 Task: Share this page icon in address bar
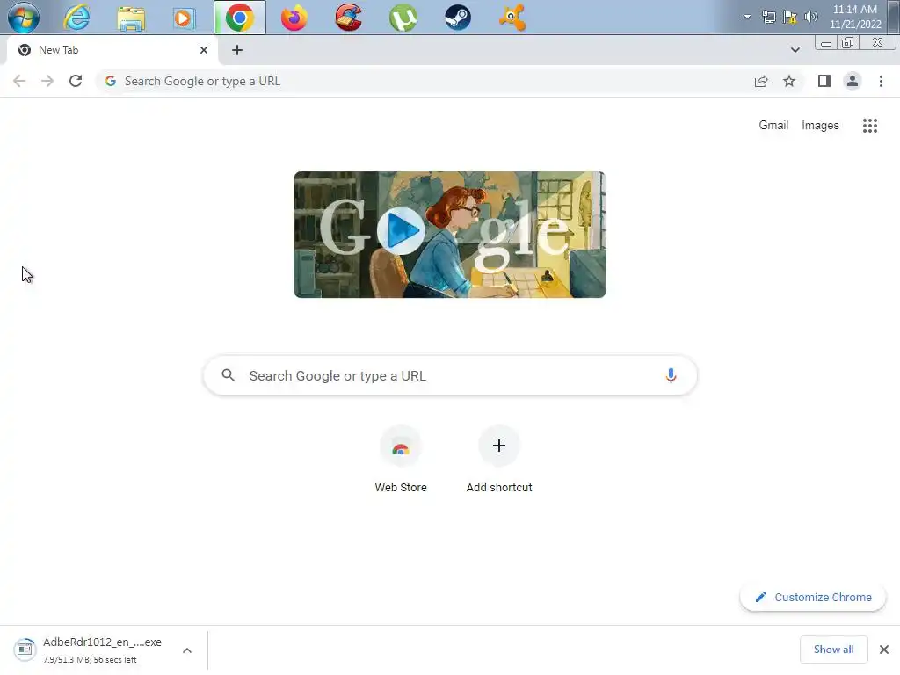click(x=761, y=81)
